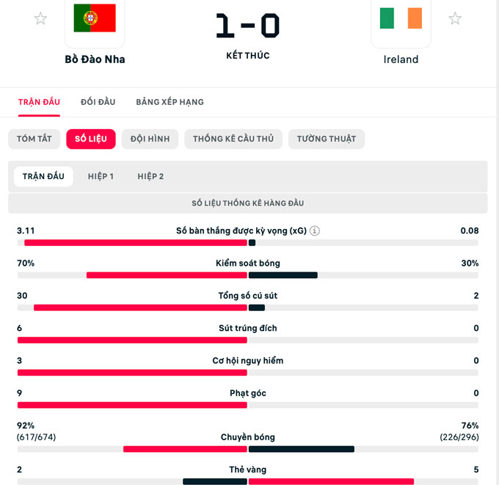499x485 pixels.
Task: Favorite Ireland with star icon
Action: [455, 18]
